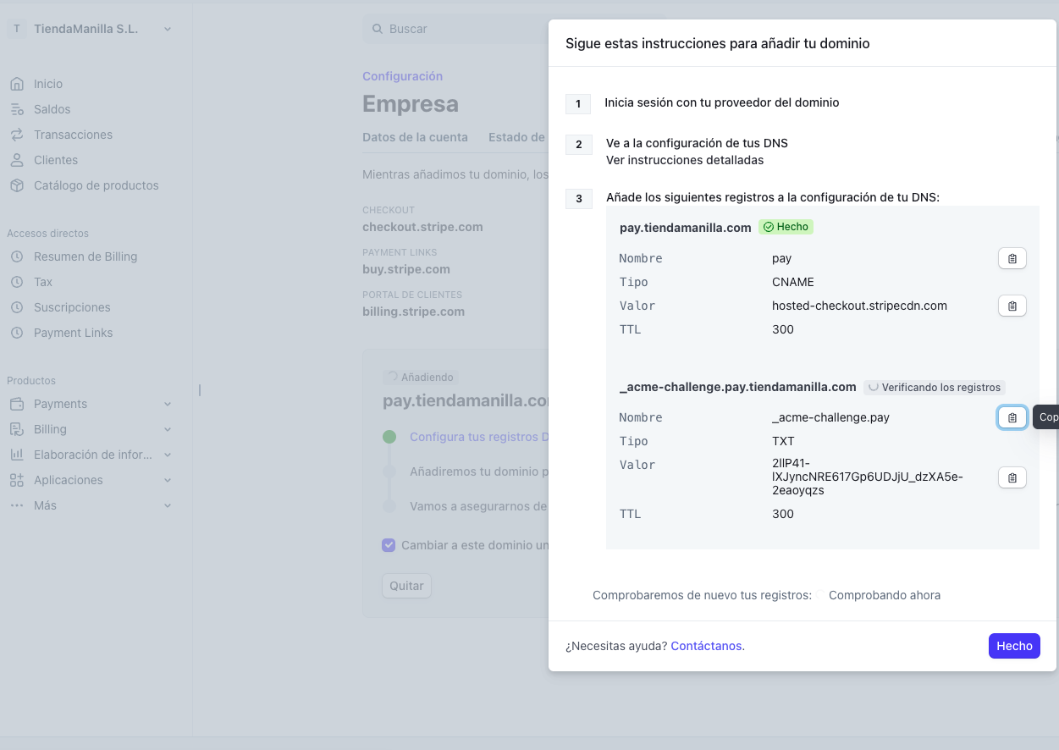
Task: Click the sidebar collapse handle
Action: tap(200, 390)
